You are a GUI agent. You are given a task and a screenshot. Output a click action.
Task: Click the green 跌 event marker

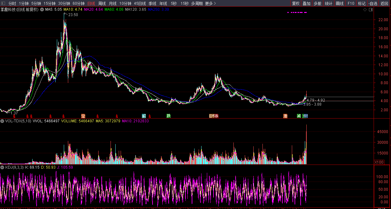(169, 116)
